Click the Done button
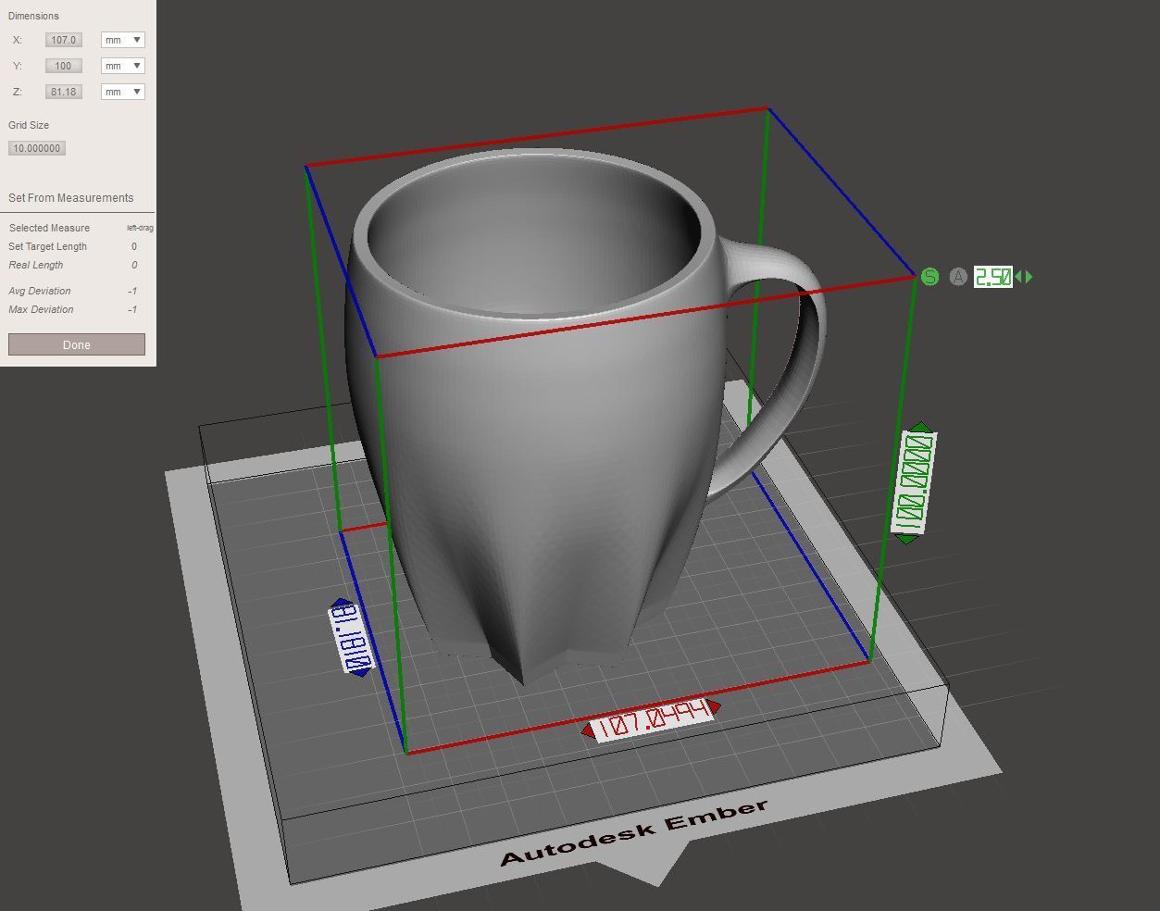 click(77, 344)
